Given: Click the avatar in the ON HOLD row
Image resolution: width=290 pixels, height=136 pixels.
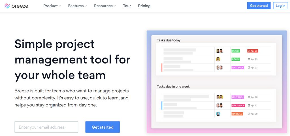Looking at the screenshot, I should (x=218, y=114).
